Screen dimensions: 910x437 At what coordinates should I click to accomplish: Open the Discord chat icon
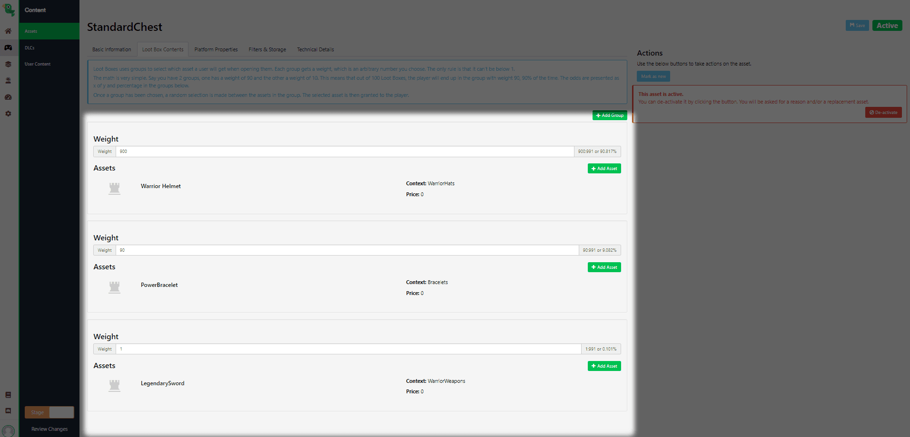[x=8, y=411]
